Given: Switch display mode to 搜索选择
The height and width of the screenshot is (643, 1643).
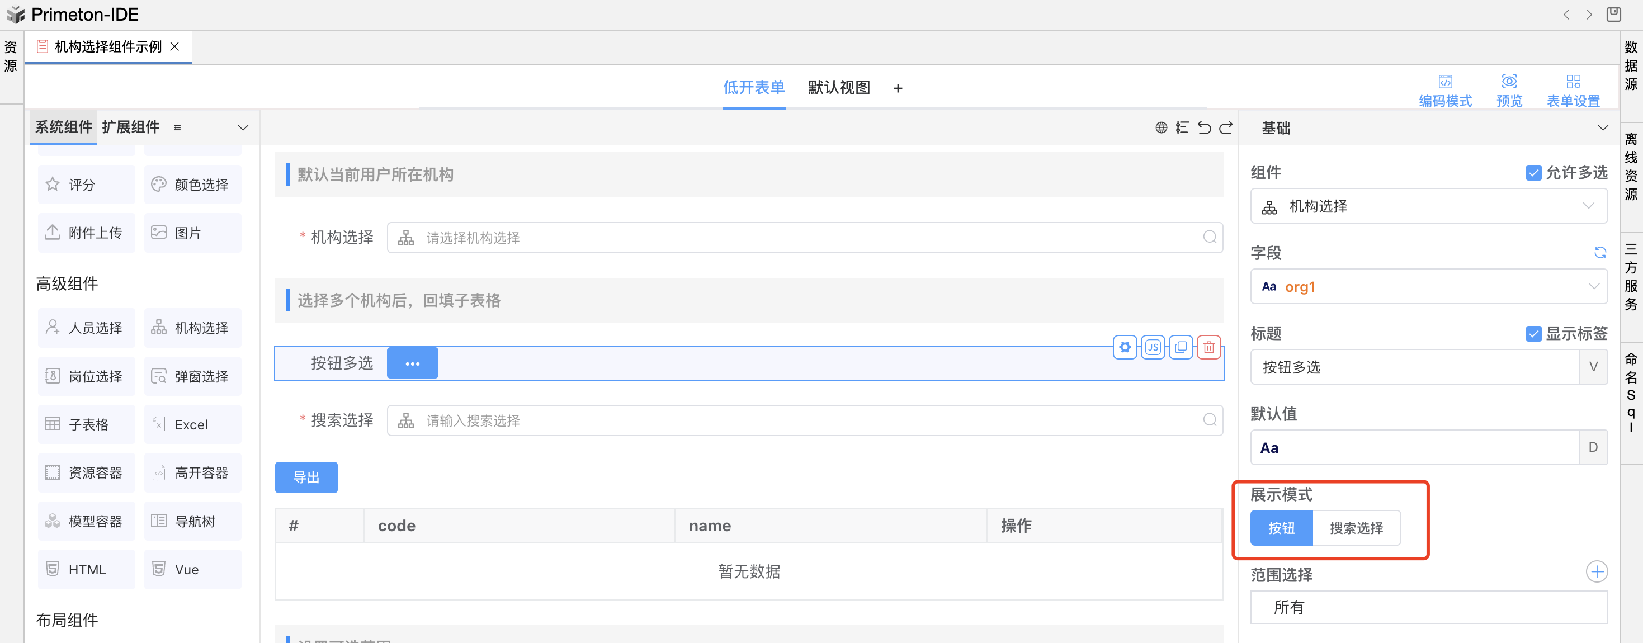Looking at the screenshot, I should pos(1356,528).
